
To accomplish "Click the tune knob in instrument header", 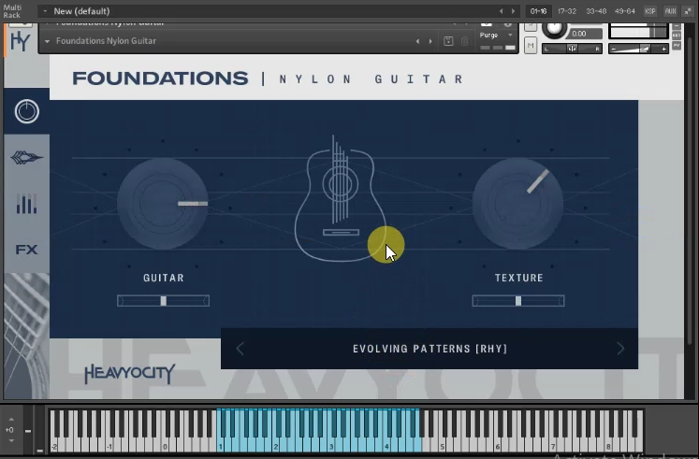I will (554, 29).
